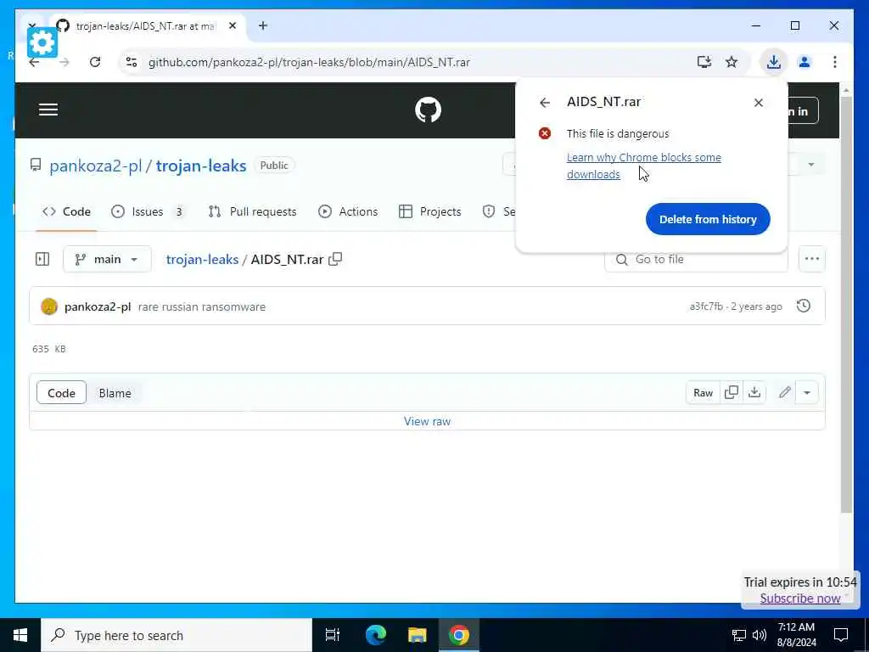Image resolution: width=869 pixels, height=652 pixels.
Task: Click the blue gear settings overlay icon
Action: 42,42
